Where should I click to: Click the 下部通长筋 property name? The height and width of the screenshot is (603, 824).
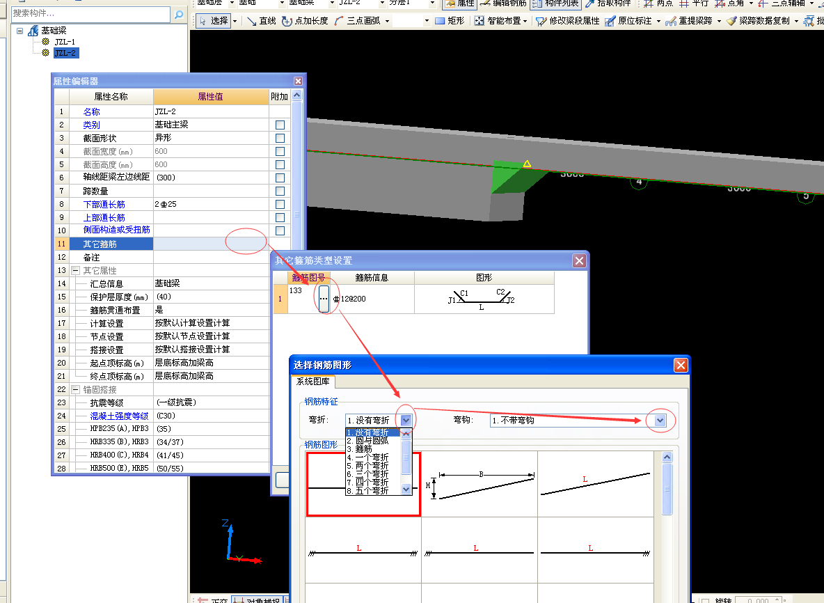[x=104, y=205]
